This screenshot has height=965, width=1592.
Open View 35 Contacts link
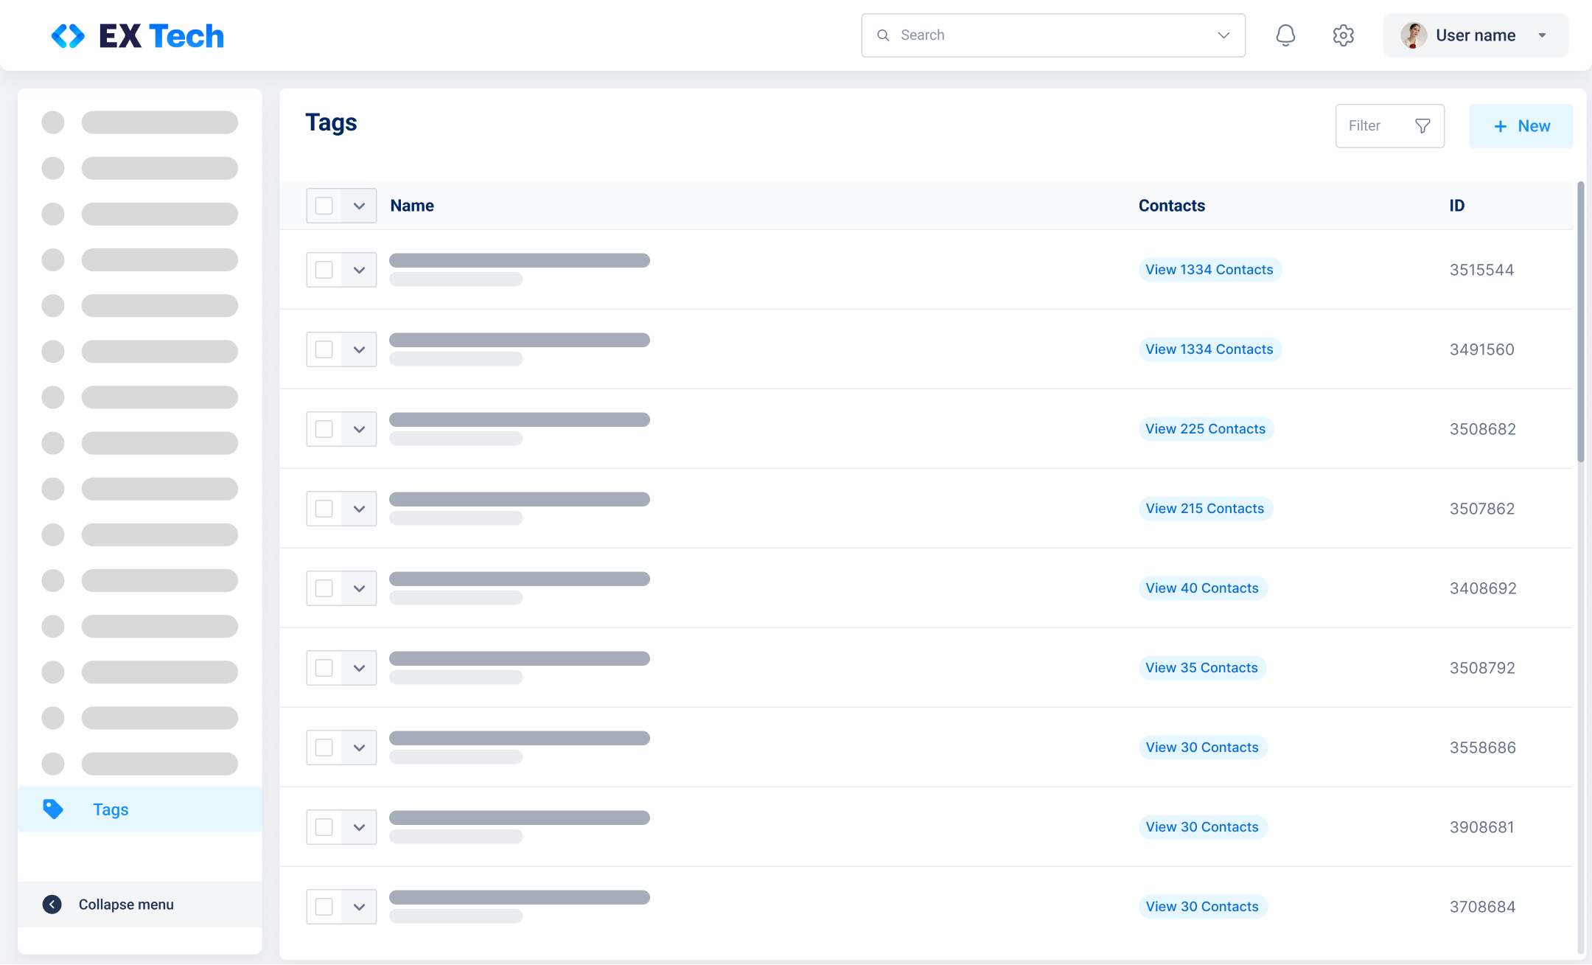pos(1202,668)
